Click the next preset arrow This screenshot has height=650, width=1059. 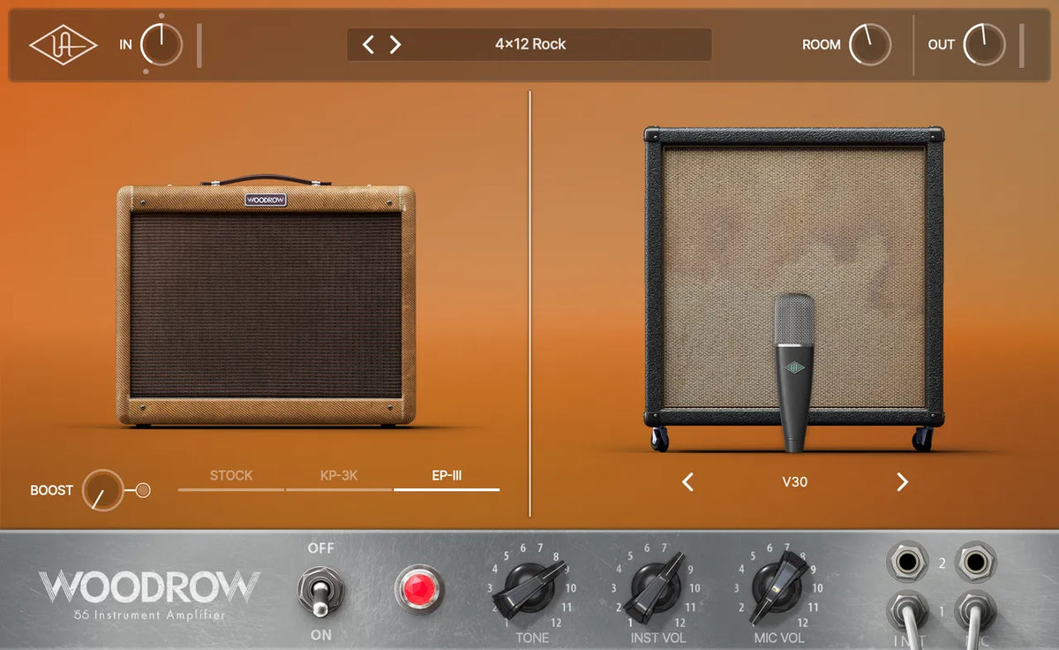[394, 42]
